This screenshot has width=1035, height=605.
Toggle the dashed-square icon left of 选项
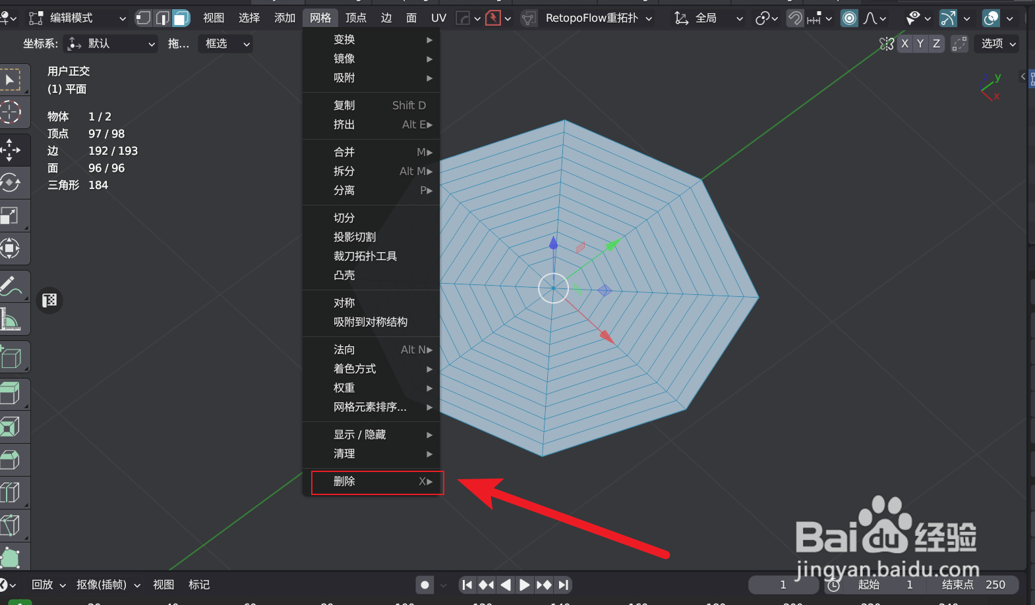[959, 43]
